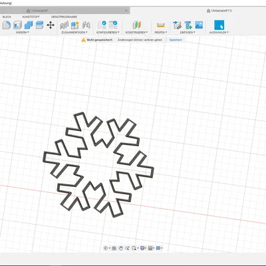266x266 pixels.
Task: Click the Insert Derive icon in Einfügen
Action: pyautogui.click(x=177, y=25)
